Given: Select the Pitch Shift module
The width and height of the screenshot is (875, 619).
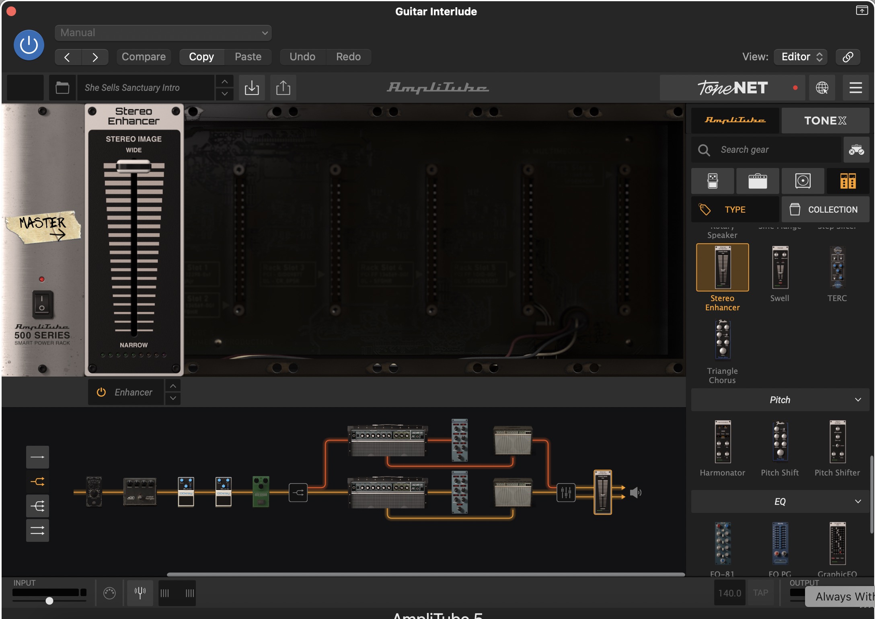Looking at the screenshot, I should click(780, 442).
